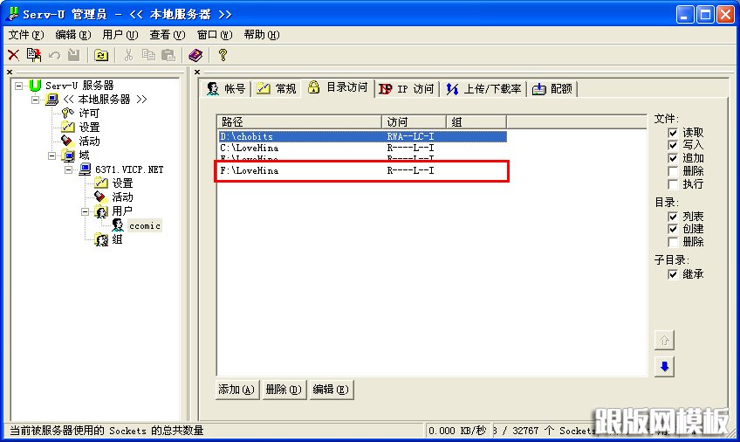This screenshot has height=442, width=740.
Task: Open the 窗口(W) menu
Action: (215, 35)
